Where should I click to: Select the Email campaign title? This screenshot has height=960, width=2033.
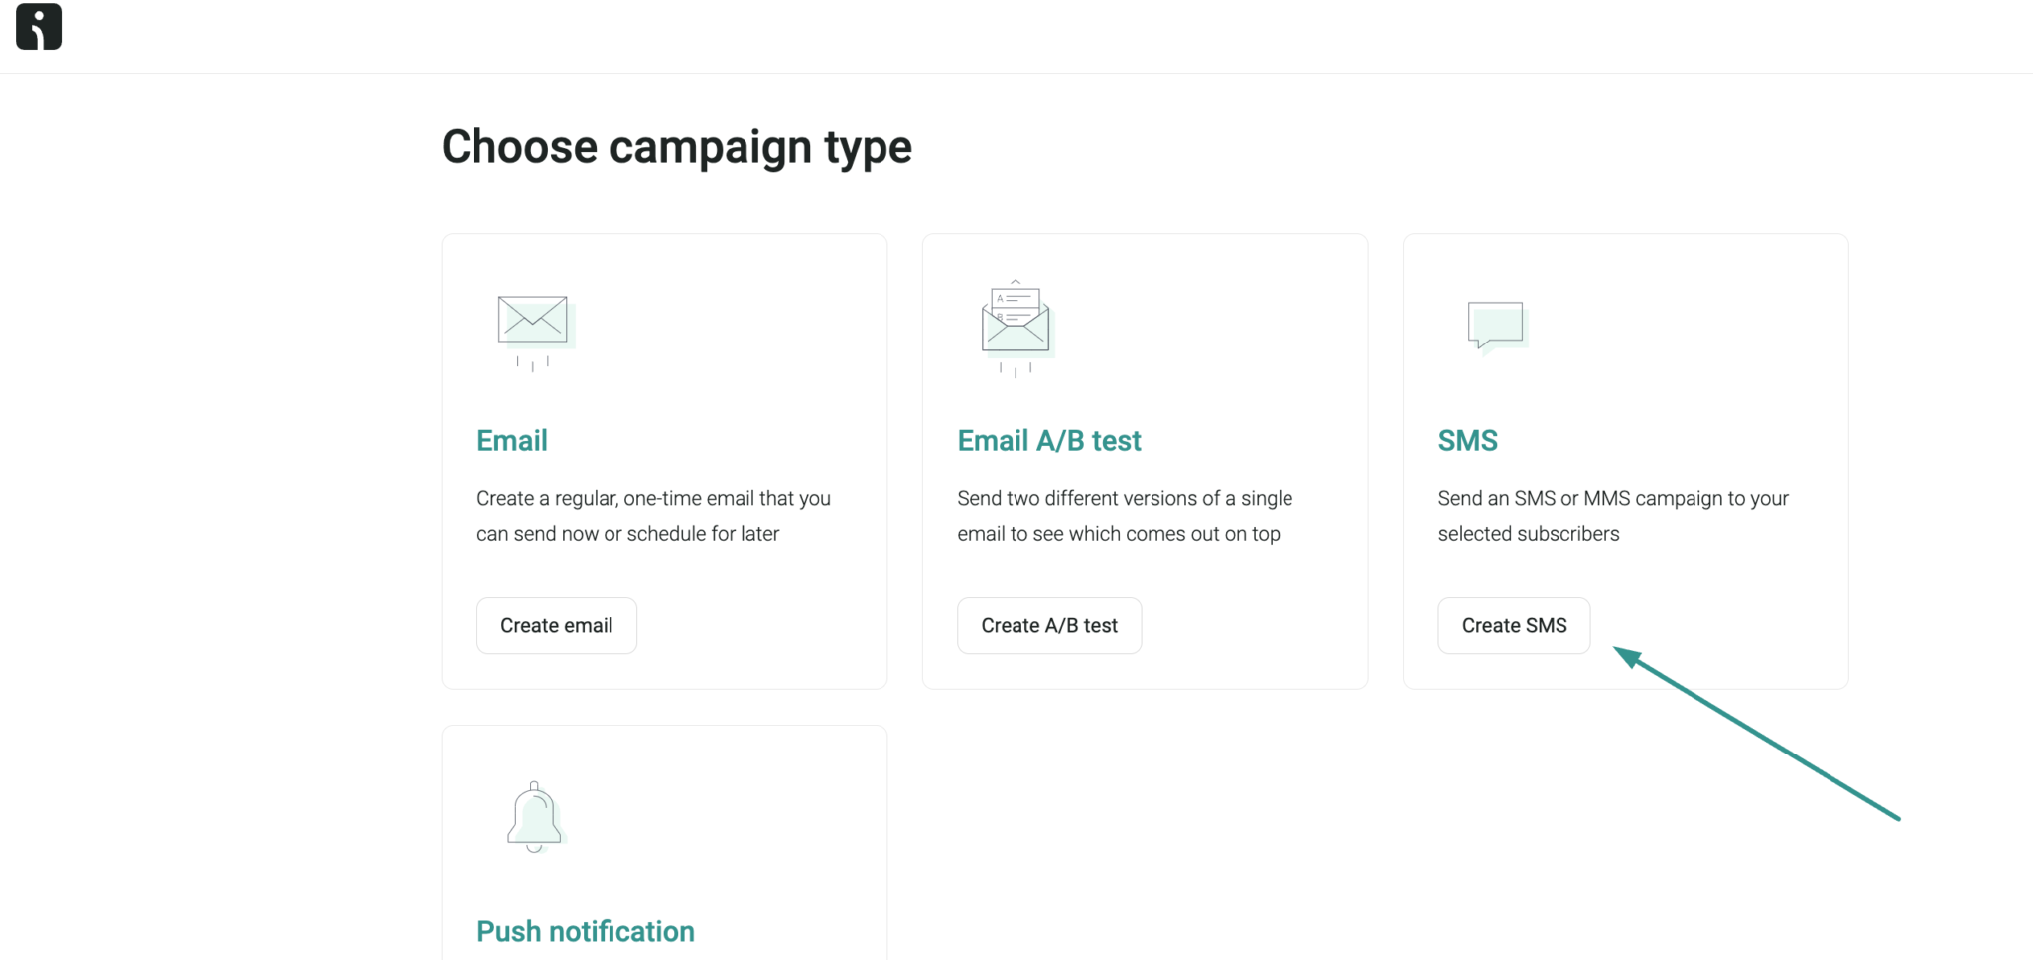click(x=512, y=440)
